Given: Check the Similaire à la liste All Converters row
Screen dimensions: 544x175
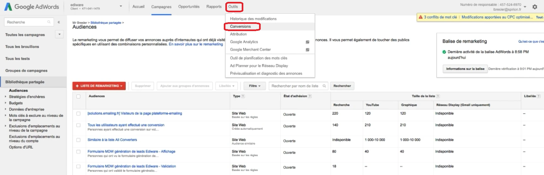Looking at the screenshot, I should point(78,140).
